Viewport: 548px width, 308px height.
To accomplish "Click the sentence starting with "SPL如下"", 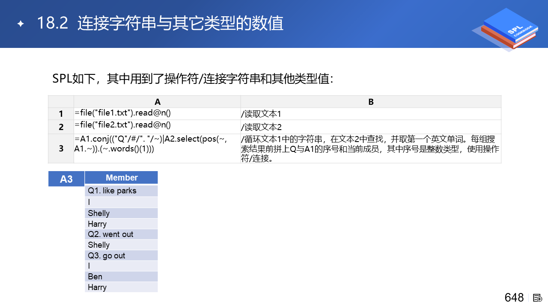I will 193,79.
